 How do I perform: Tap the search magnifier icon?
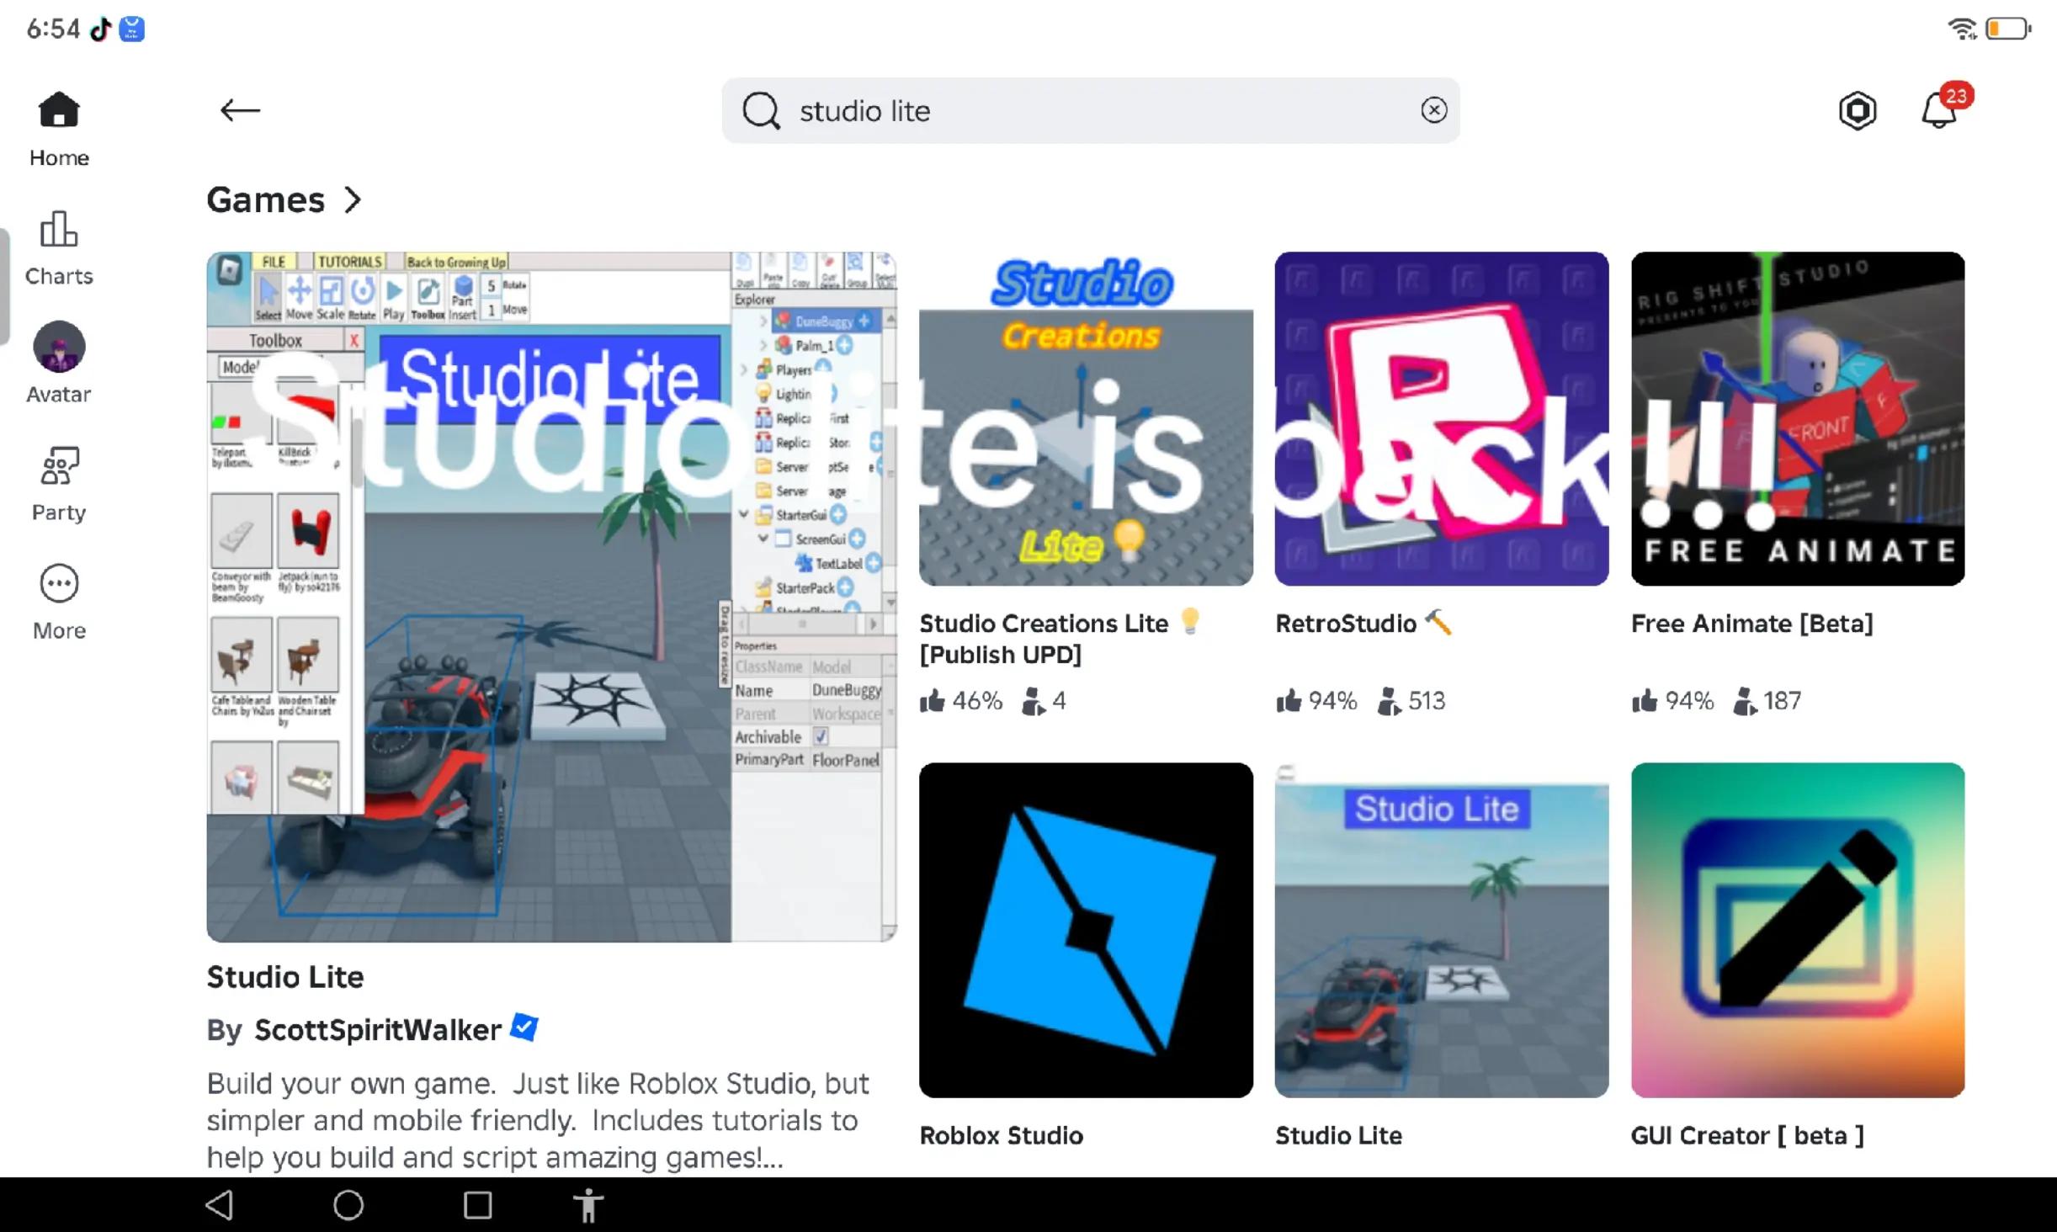pos(761,110)
